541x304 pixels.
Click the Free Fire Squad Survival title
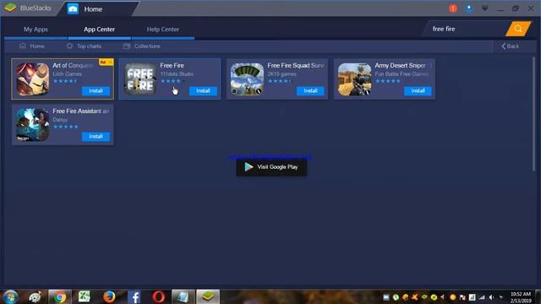click(x=296, y=66)
